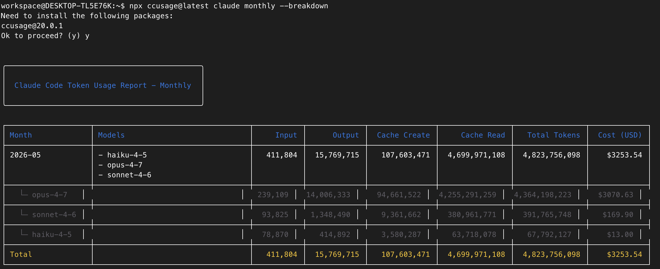The height and width of the screenshot is (269, 660).
Task: Click the "Claude Code Token Usage Report – Monthly" title
Action: click(x=103, y=85)
